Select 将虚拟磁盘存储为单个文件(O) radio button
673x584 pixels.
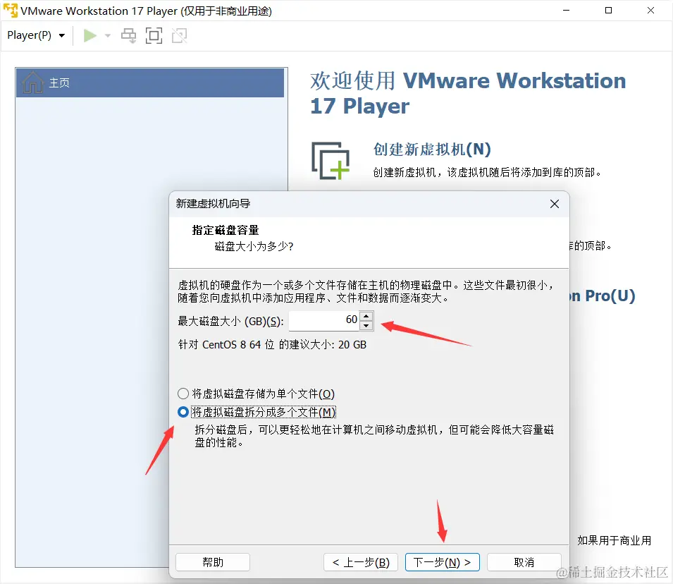[183, 393]
